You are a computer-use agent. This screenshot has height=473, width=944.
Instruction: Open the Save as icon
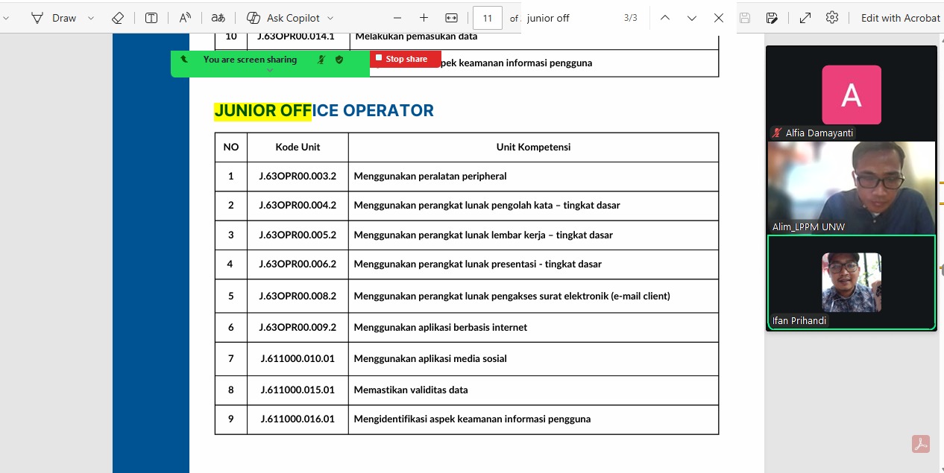[x=772, y=18]
